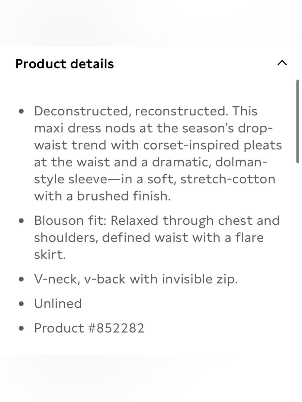Viewport: 302px width, 402px height.
Task: Click bullet dot beside Blouson fit
Action: pos(21,221)
